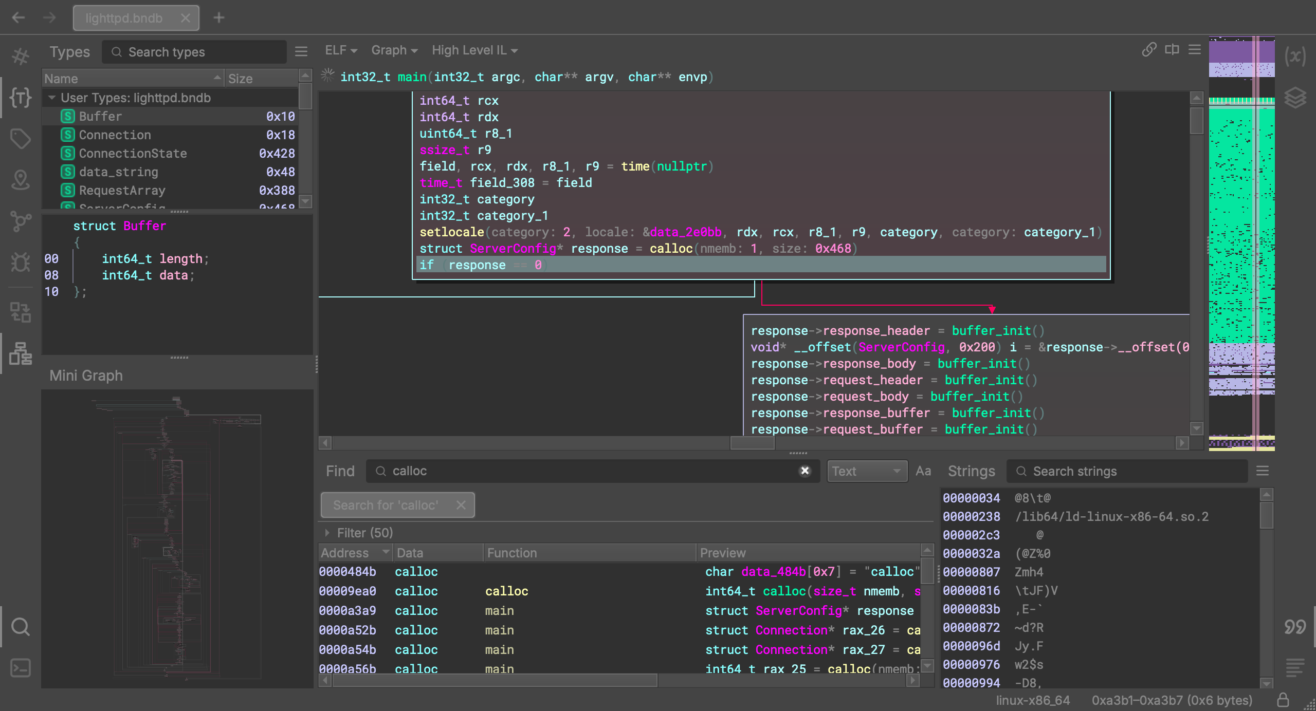Close the Search for 'calloc' results tab

click(461, 505)
